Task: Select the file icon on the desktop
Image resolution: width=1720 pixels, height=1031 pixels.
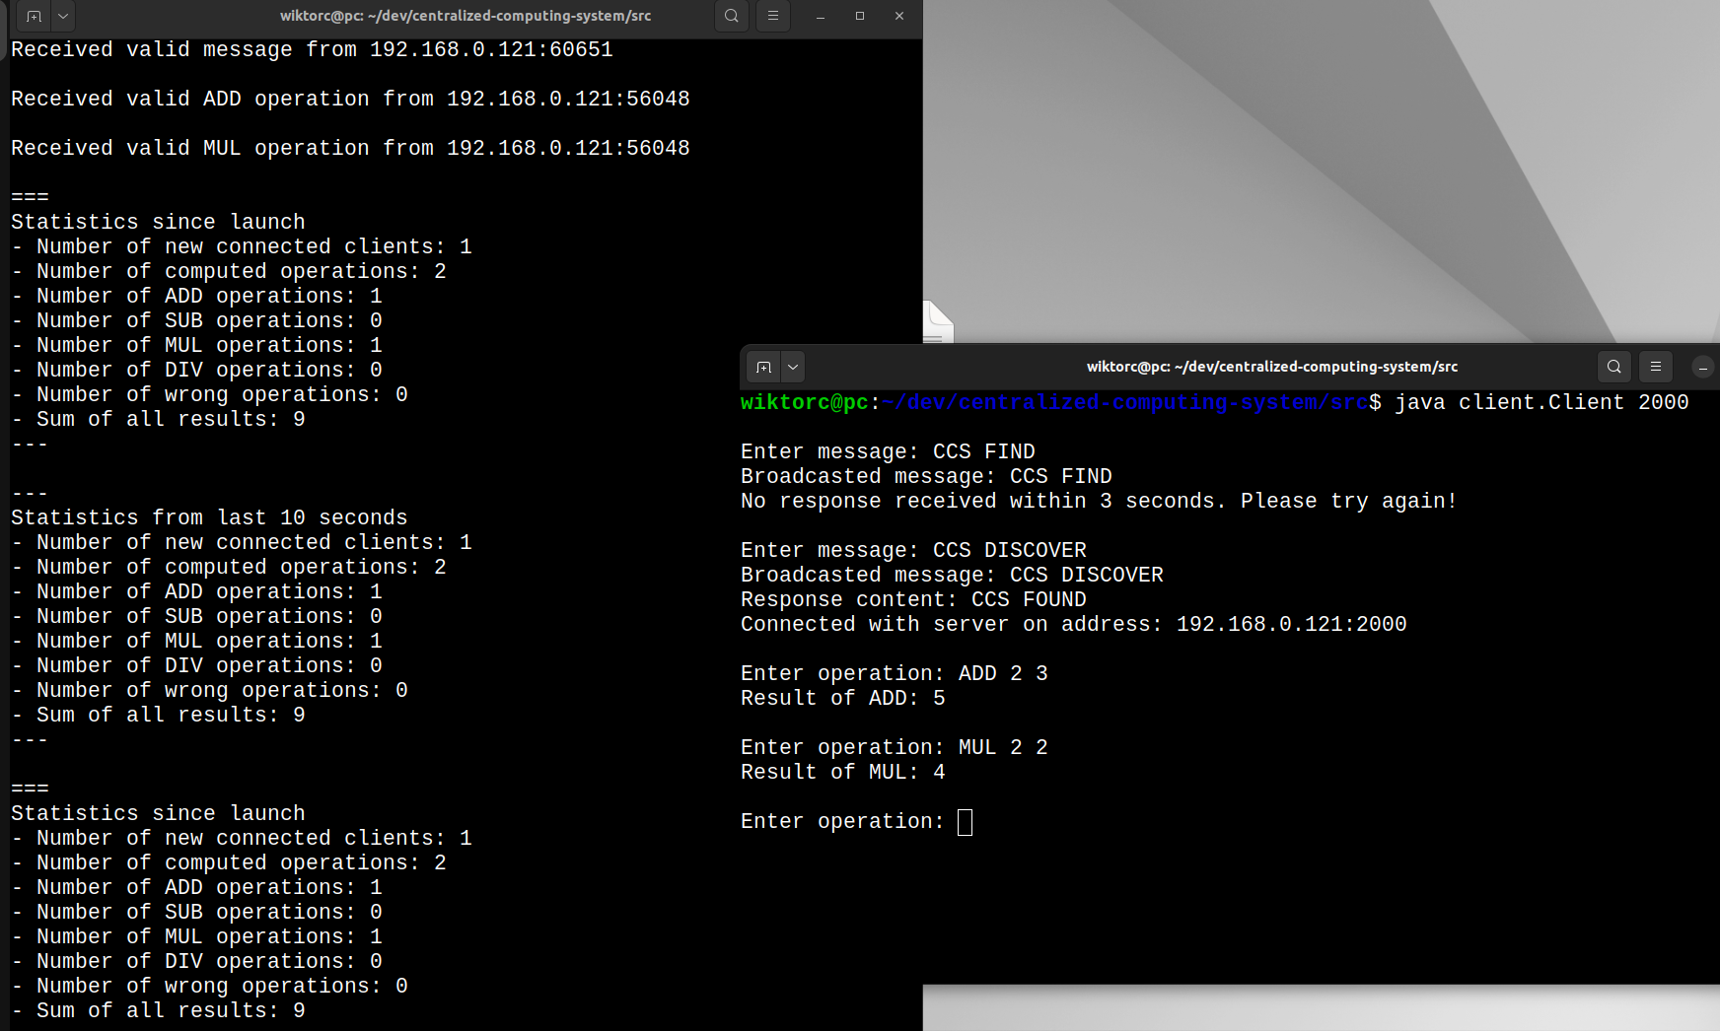Action: tap(938, 322)
